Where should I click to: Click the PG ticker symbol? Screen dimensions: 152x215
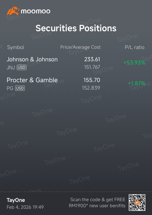click(10, 88)
